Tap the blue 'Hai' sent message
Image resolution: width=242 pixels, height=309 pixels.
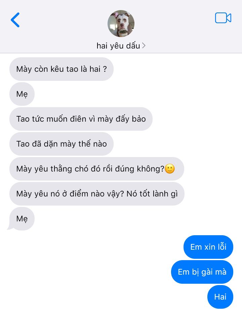point(220,297)
